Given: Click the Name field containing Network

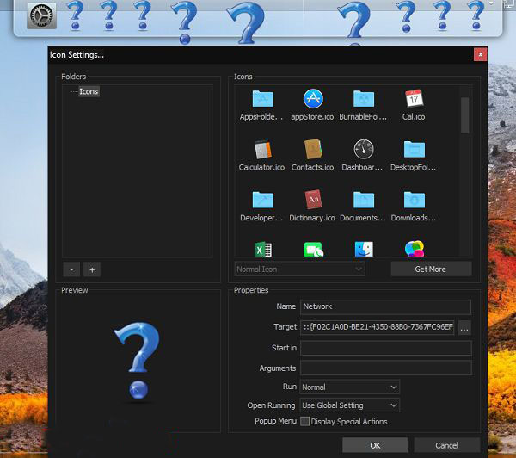Looking at the screenshot, I should 385,306.
